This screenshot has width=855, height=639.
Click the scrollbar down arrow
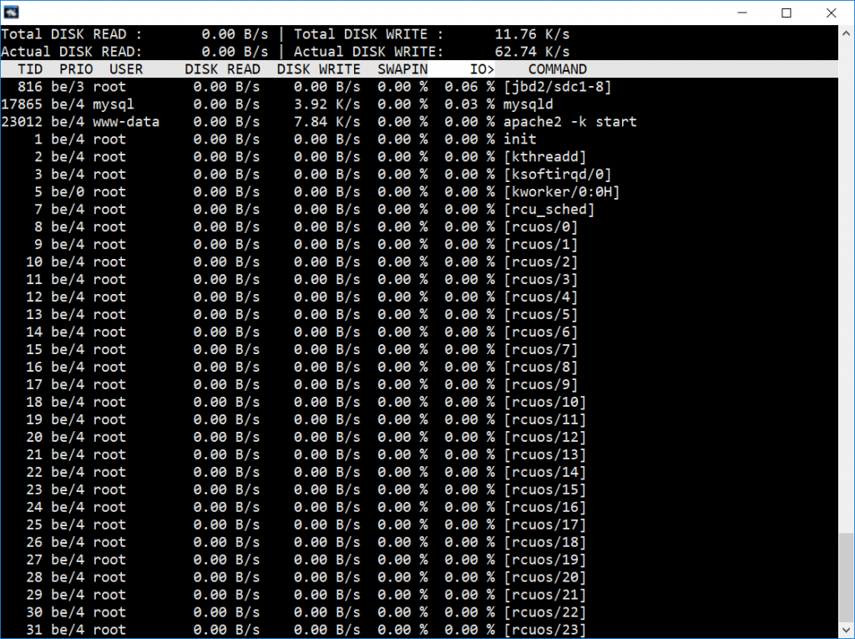click(x=847, y=631)
